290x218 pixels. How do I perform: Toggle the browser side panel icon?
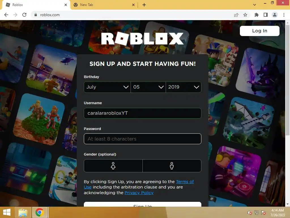pos(266,15)
